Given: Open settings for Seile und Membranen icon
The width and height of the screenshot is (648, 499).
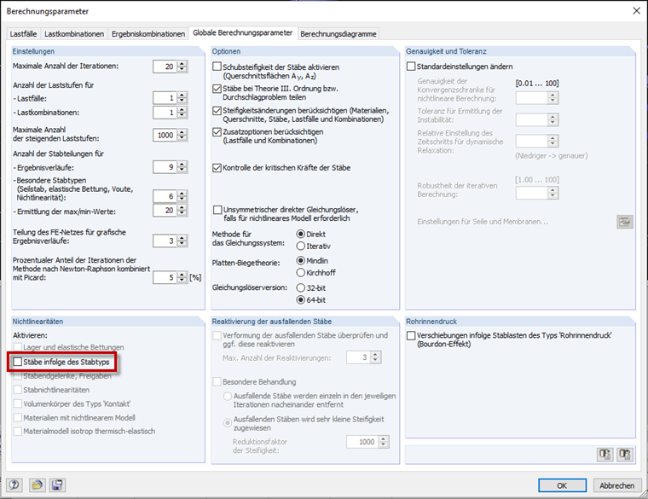Looking at the screenshot, I should (625, 222).
